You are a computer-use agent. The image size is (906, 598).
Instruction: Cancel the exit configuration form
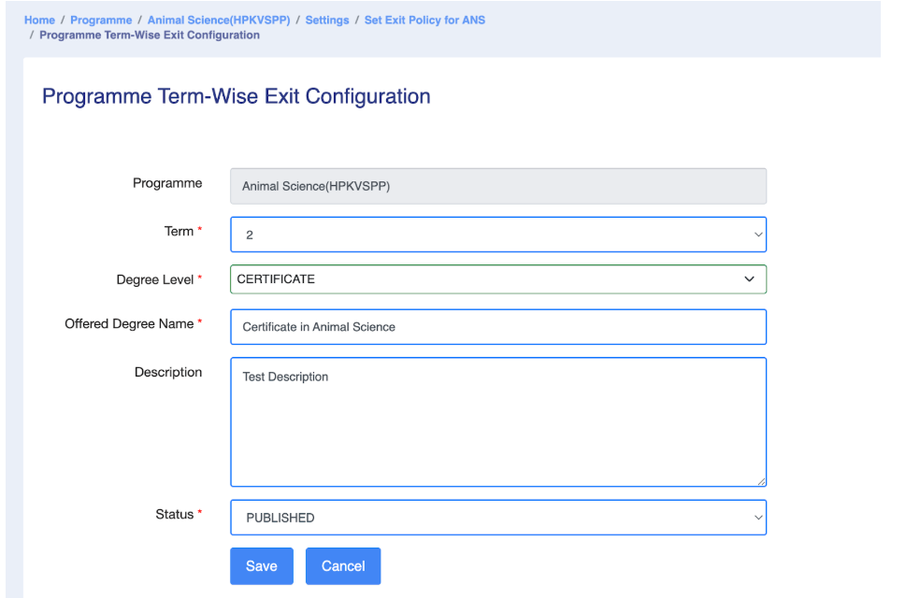point(343,566)
